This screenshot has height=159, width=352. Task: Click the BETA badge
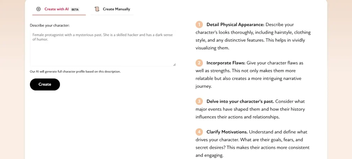(75, 10)
